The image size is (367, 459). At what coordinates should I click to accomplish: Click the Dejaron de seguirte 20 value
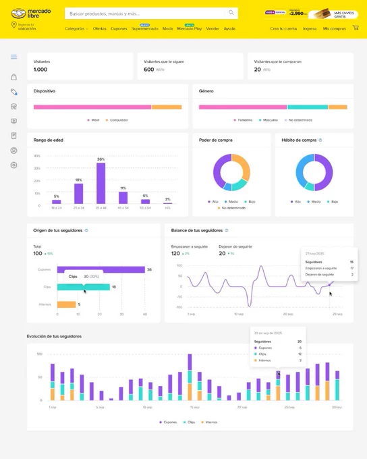(x=222, y=254)
